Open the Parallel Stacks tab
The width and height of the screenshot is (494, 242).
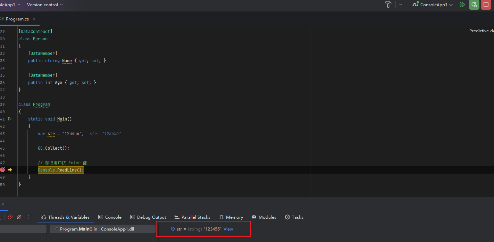[192, 217]
